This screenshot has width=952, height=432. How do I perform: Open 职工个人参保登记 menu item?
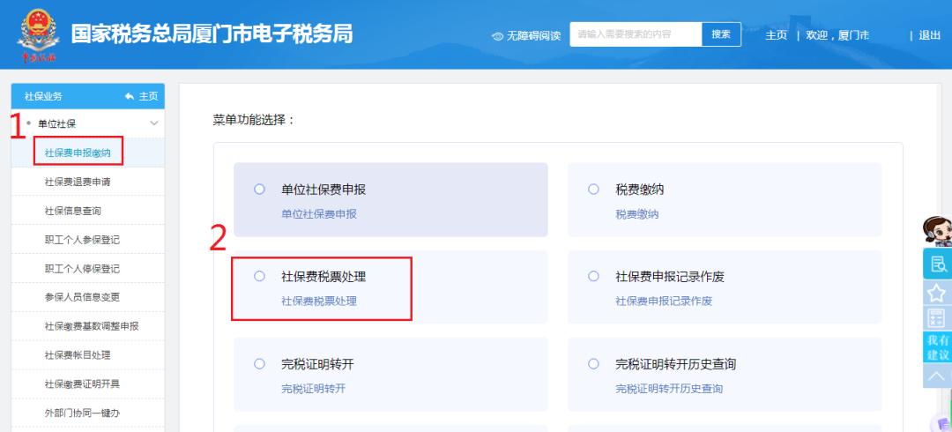tap(82, 240)
